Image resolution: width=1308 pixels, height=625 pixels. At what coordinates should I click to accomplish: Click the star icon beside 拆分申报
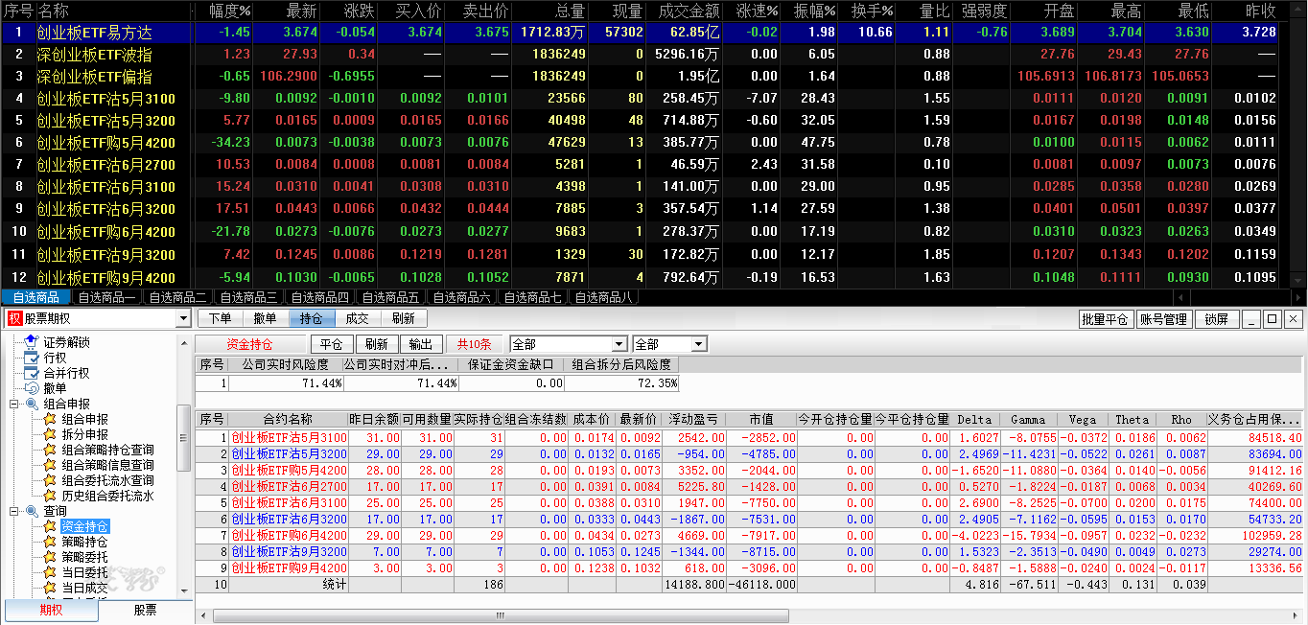tap(50, 434)
